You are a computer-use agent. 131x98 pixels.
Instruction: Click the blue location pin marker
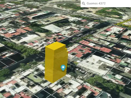click(x=63, y=68)
